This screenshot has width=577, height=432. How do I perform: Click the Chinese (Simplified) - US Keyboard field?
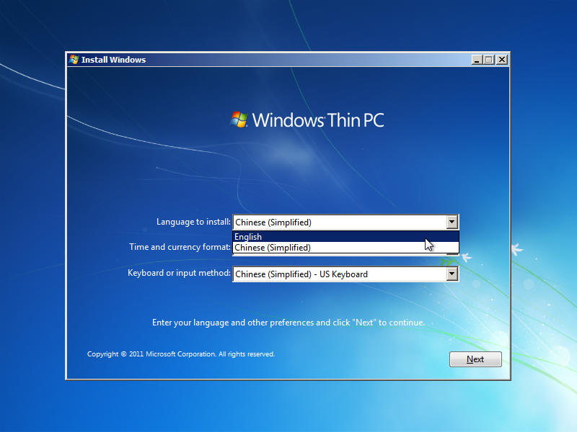pos(338,274)
